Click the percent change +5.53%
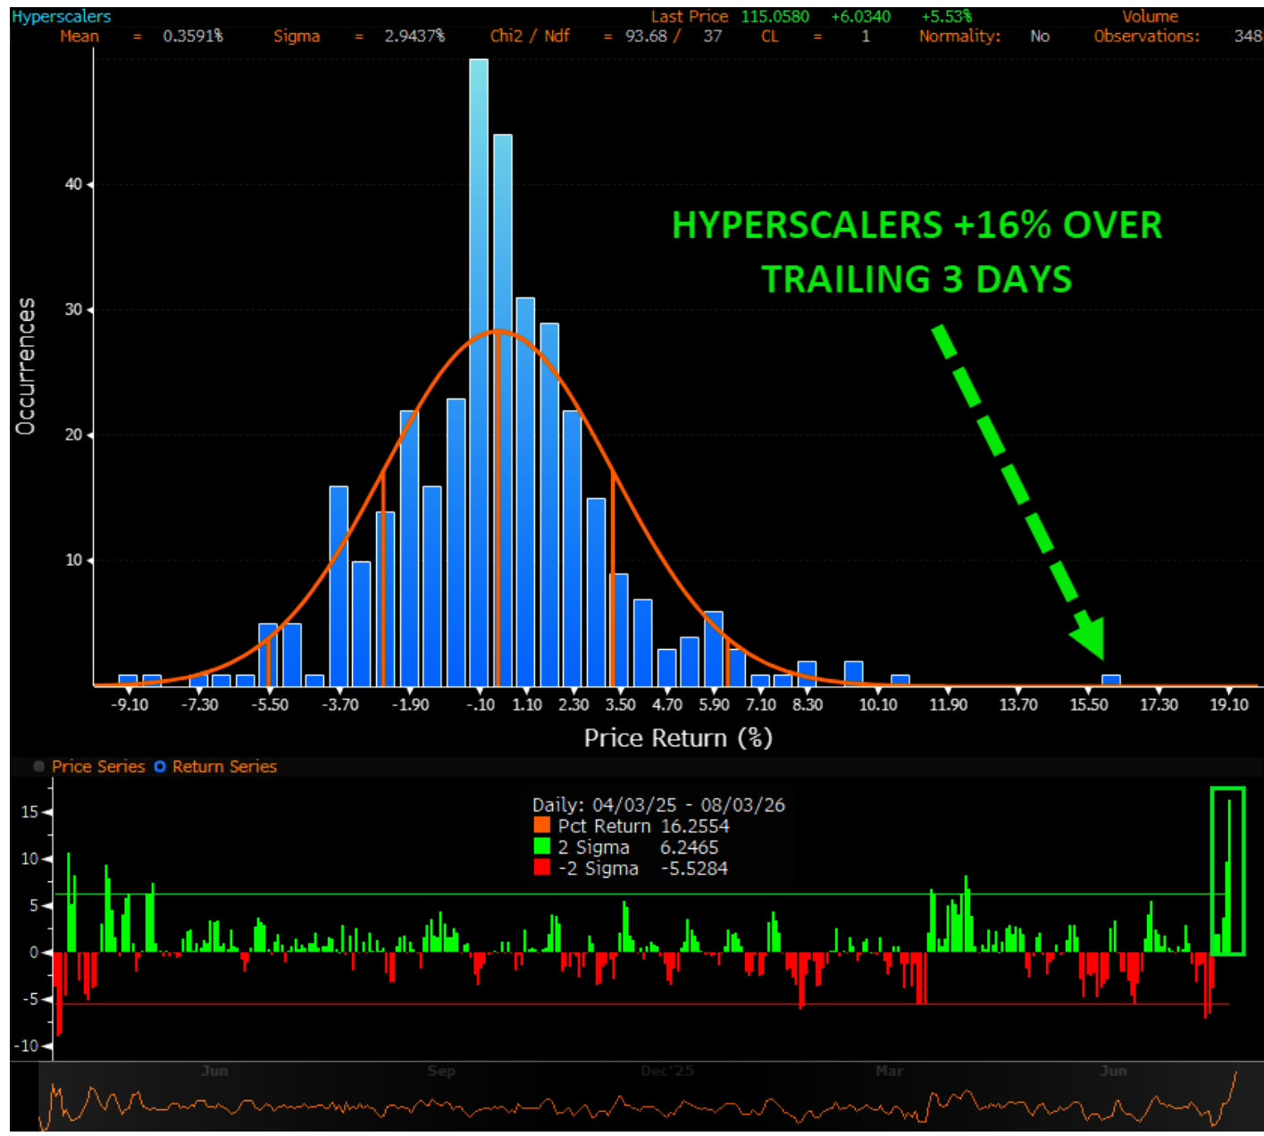 946,16
